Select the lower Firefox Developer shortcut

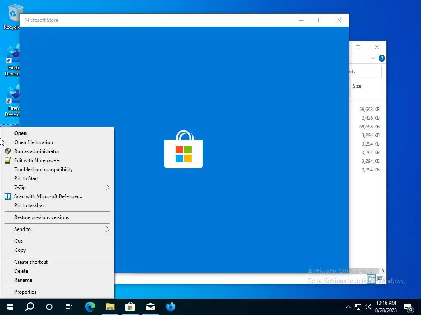tap(12, 101)
